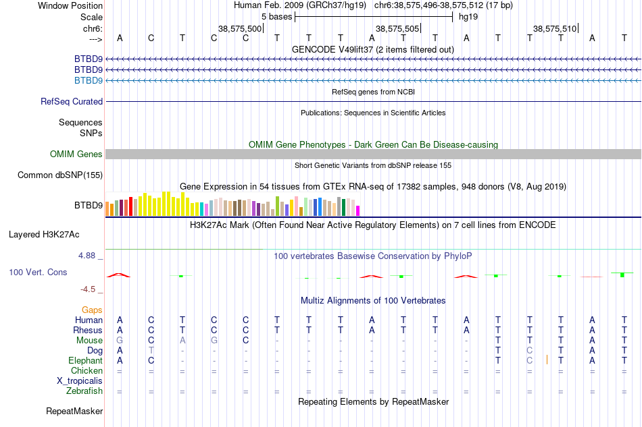The width and height of the screenshot is (642, 427).
Task: Click the GENCODE V49lift37 track title
Action: [372, 49]
